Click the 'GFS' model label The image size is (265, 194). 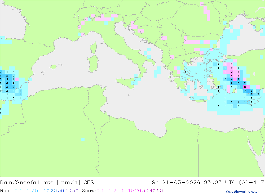click(89, 183)
